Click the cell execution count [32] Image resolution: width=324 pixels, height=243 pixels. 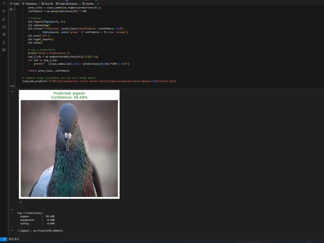(x=13, y=86)
